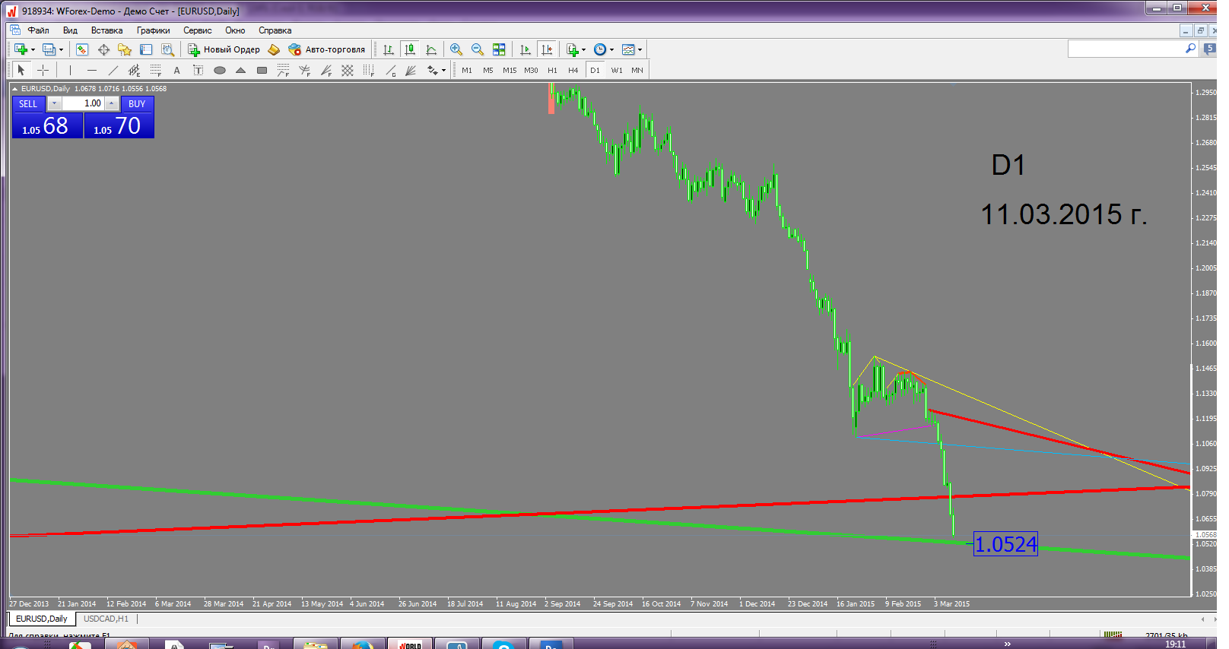The width and height of the screenshot is (1229, 649).
Task: Switch chart to candlestick mode
Action: [410, 49]
